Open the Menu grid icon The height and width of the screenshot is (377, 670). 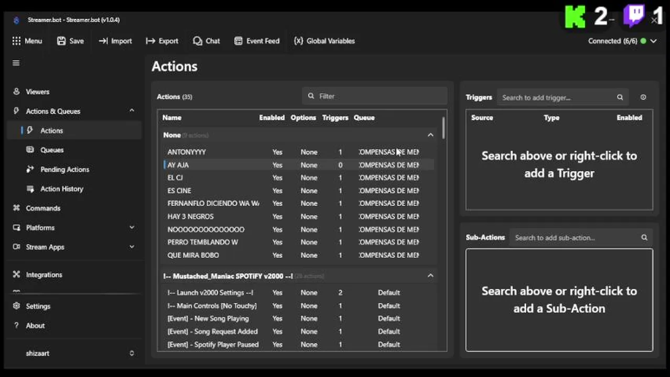point(16,41)
